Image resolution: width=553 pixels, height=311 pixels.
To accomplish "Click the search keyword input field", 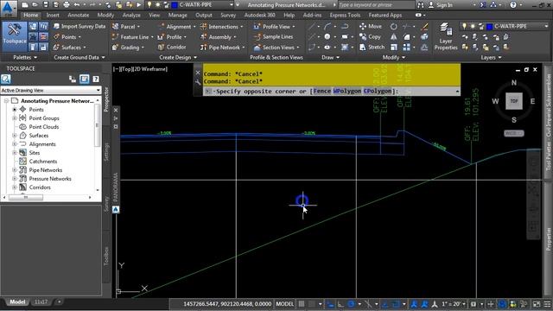I will pyautogui.click(x=377, y=5).
